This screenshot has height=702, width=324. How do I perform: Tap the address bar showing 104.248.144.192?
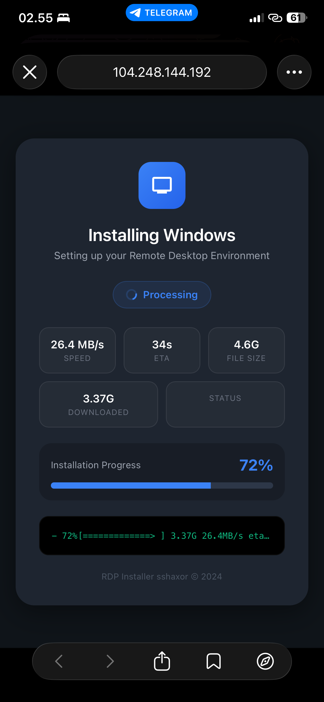click(x=162, y=72)
